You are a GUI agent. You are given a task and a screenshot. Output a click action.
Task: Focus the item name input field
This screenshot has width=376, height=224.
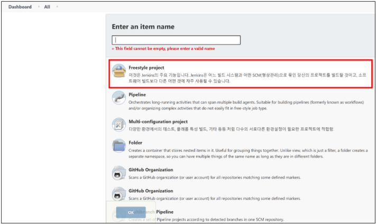(176, 40)
